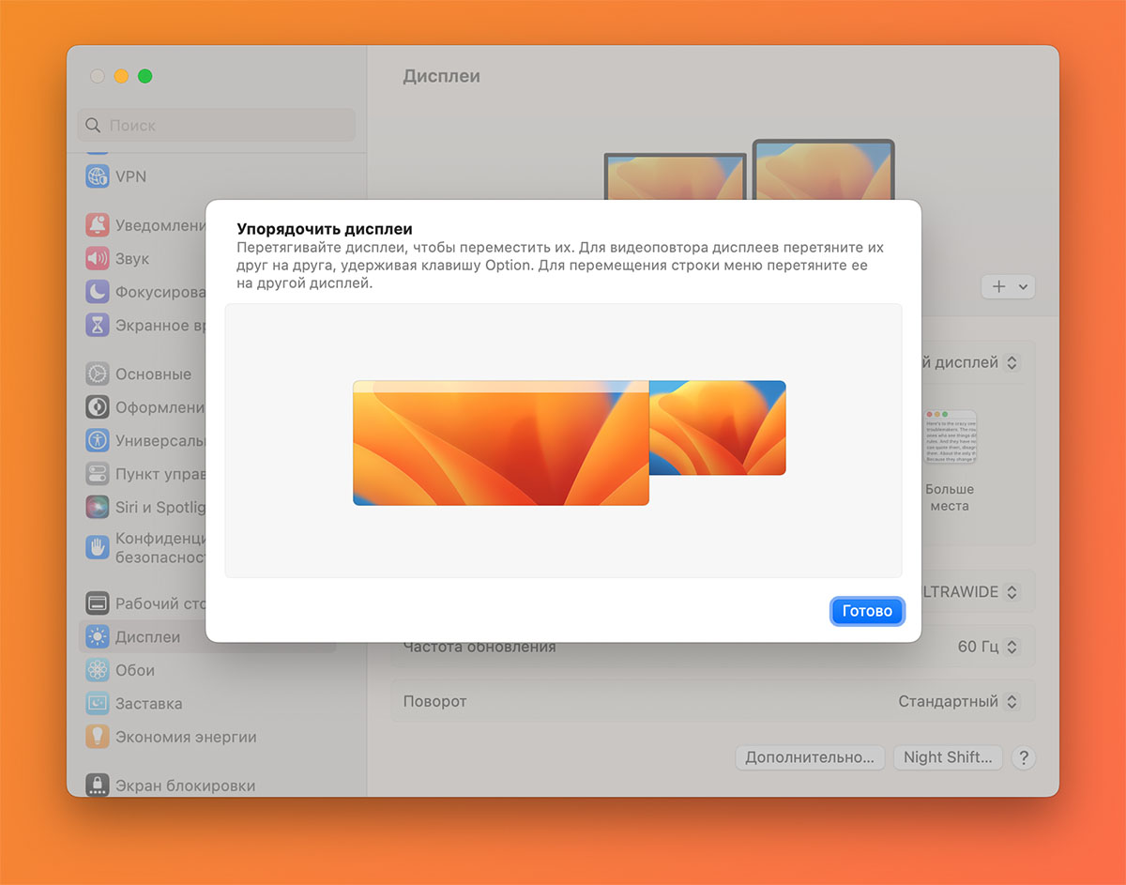This screenshot has height=885, width=1126.
Task: Open Экономия энергии in the sidebar
Action: click(207, 737)
